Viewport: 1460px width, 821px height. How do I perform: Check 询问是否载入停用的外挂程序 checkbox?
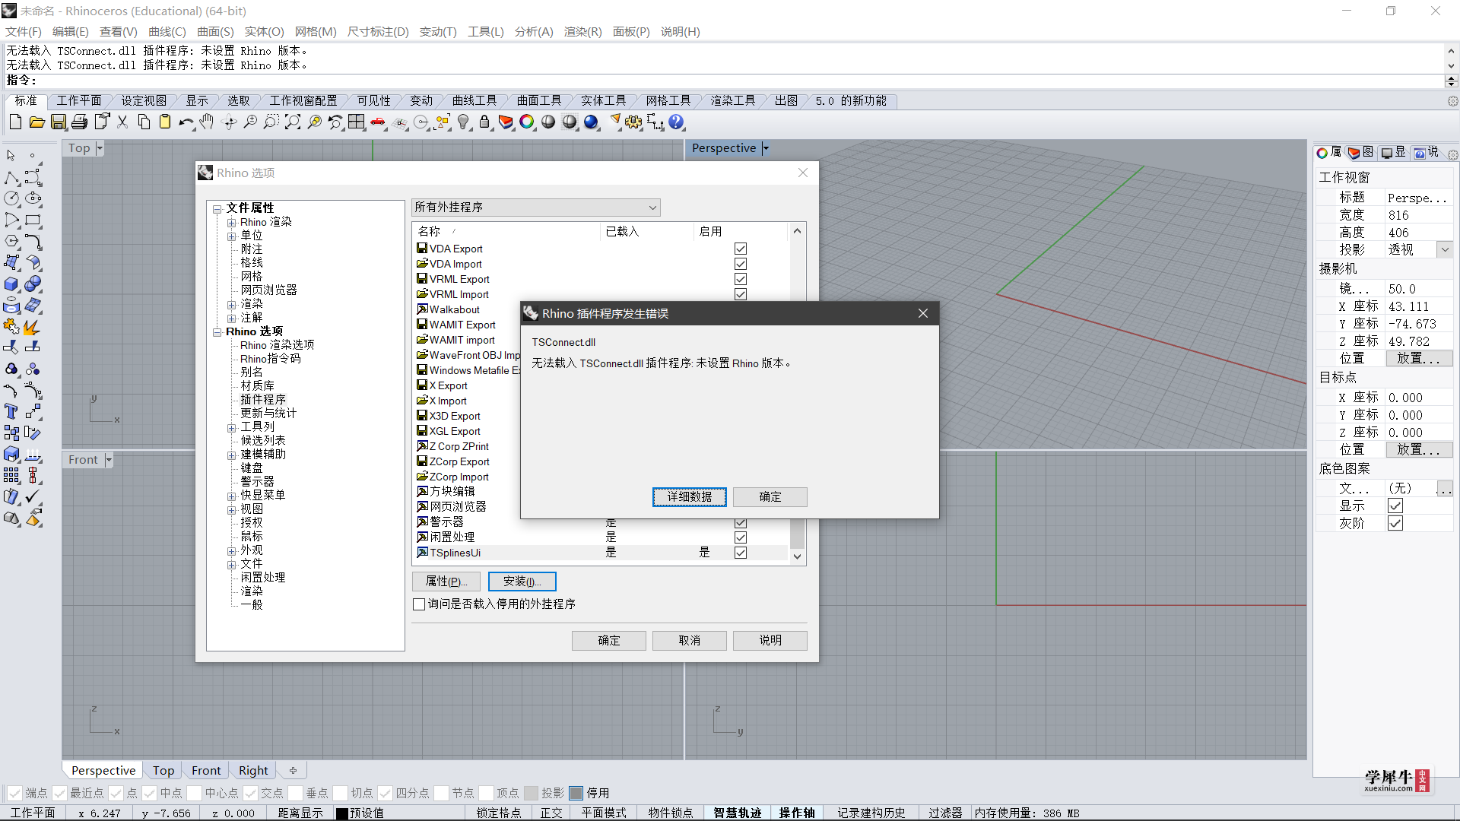click(x=419, y=604)
